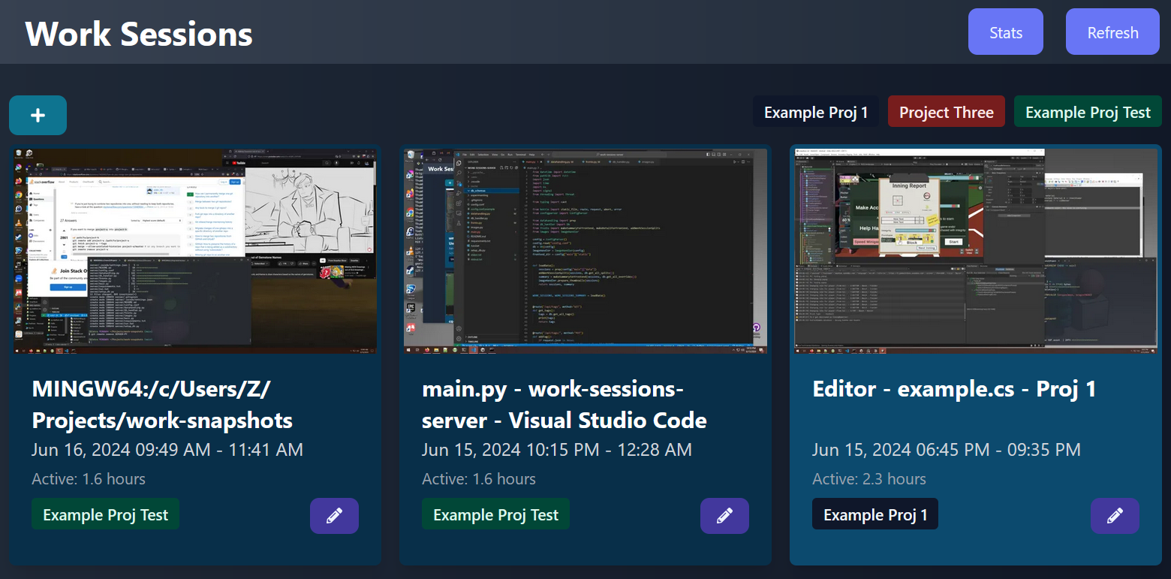The height and width of the screenshot is (579, 1171).
Task: Click date Jun 16, 2024 09:49 AM - 11:41 AM
Action: [x=167, y=450]
